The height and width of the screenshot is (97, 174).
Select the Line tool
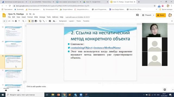tap(44, 21)
